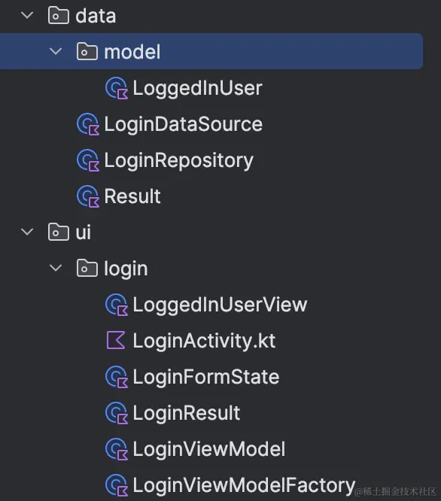Select LoggedInUserView in the tree
Viewport: 441px width, 501px height.
pyautogui.click(x=220, y=305)
